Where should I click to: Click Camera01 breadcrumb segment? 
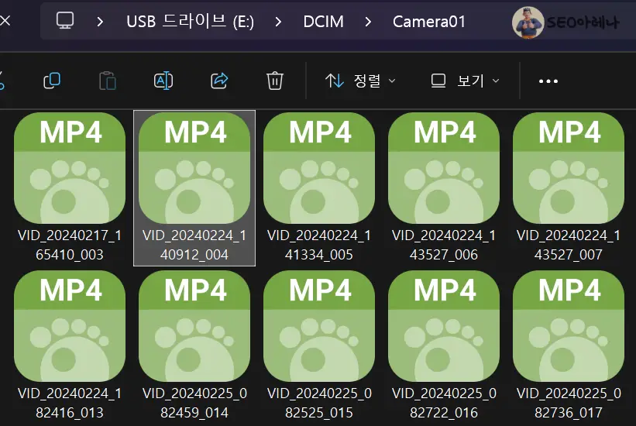[428, 22]
